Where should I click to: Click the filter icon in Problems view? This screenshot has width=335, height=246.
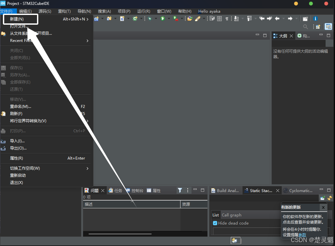coord(180,190)
